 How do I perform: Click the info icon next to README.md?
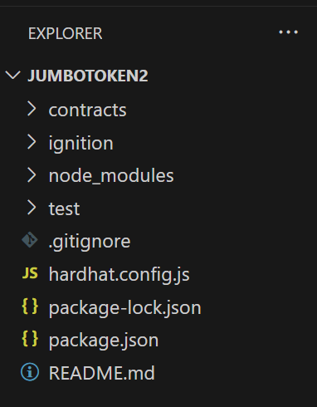[30, 372]
